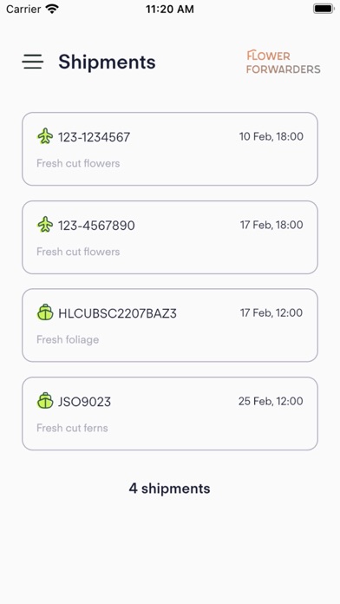This screenshot has width=340, height=604.
Task: Click ship icon beside HLCUBSC2207BAZ3
Action: [x=45, y=312]
